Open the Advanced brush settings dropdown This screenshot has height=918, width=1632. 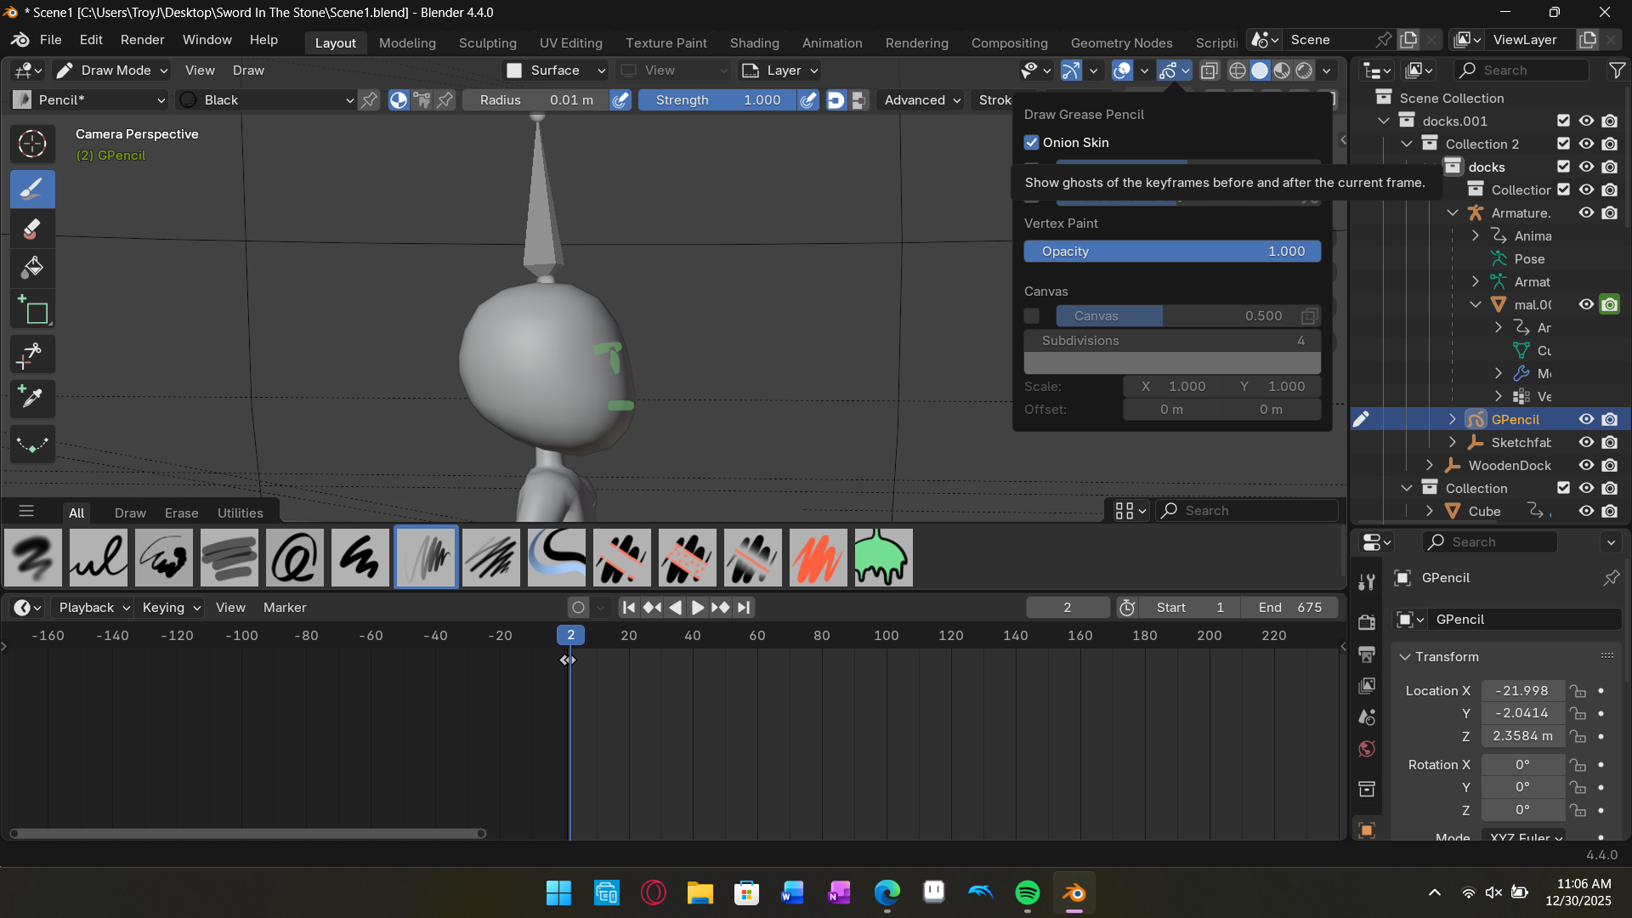[x=922, y=100]
